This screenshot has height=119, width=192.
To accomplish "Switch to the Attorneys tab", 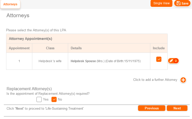I will coord(10,4).
